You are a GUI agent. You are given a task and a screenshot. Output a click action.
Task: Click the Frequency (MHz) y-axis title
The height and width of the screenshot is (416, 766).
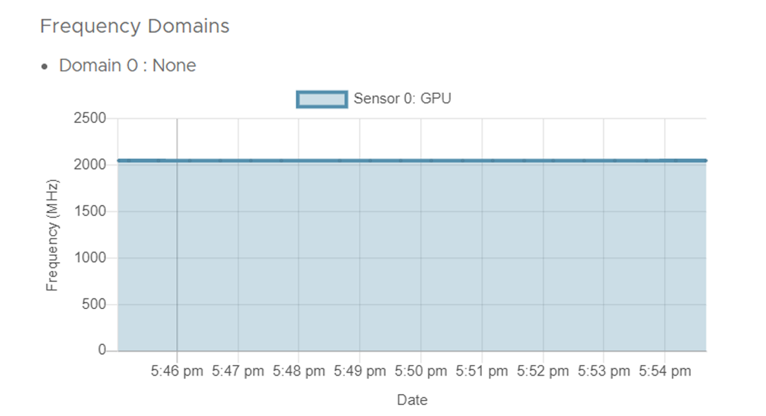tap(52, 234)
